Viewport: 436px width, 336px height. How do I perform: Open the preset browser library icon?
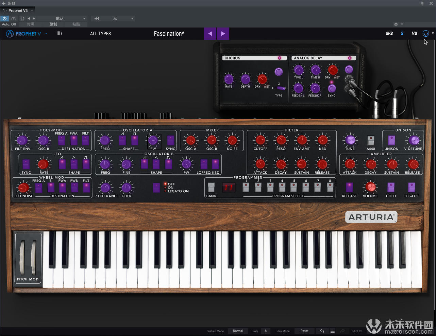[x=59, y=33]
